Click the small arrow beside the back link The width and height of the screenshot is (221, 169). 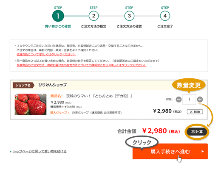[x=11, y=152]
